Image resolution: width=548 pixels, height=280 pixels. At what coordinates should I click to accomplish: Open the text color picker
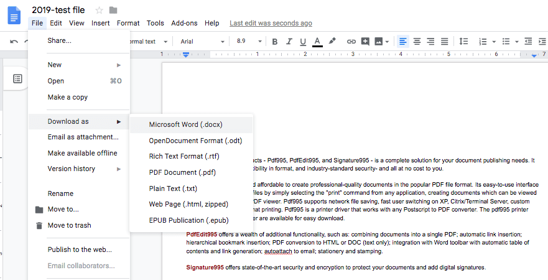point(317,42)
